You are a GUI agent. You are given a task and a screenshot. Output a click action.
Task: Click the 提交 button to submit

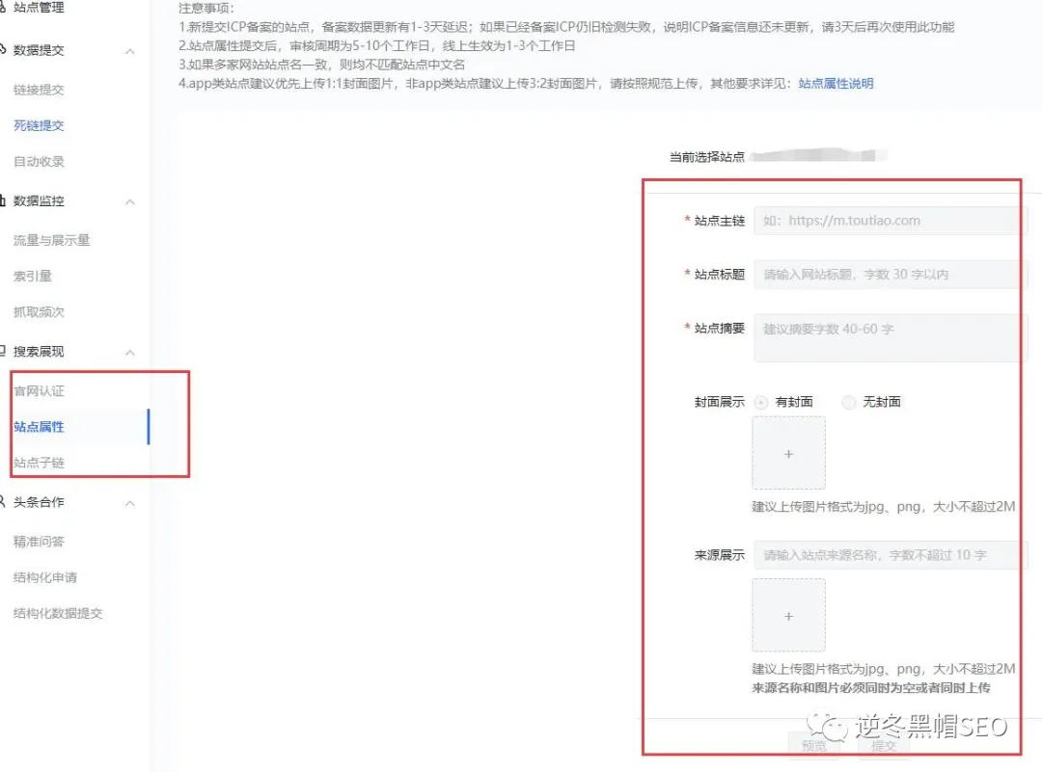point(882,746)
